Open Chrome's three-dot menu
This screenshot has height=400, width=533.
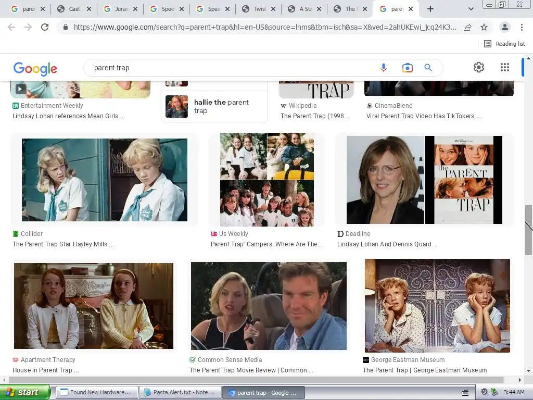[x=522, y=27]
